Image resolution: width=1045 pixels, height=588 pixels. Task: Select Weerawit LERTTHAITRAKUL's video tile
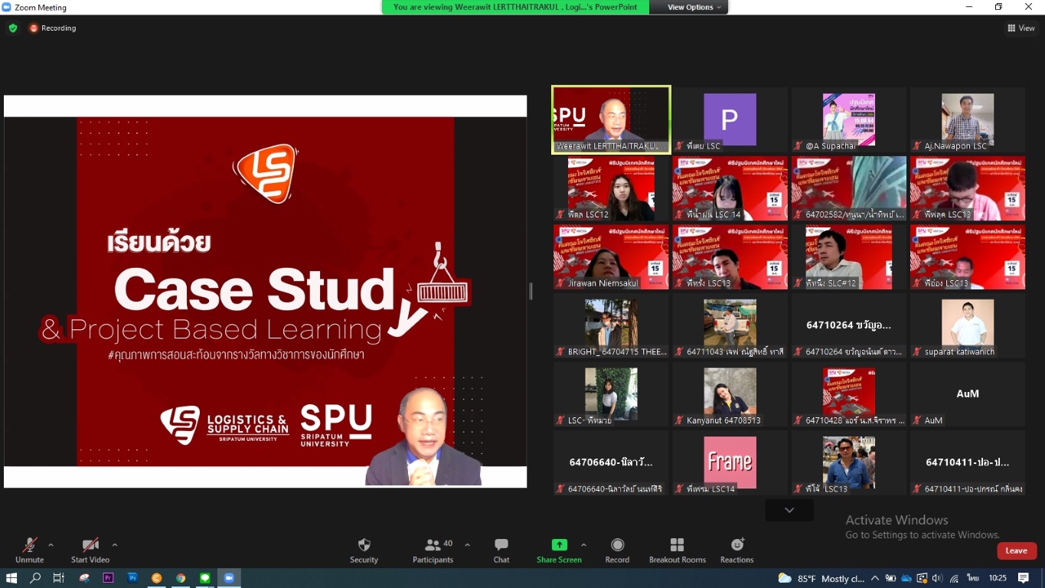[x=611, y=119]
